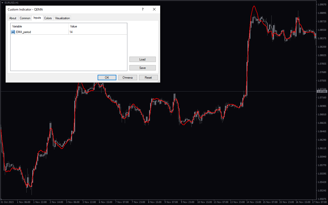This screenshot has height=205, width=328.
Task: Select the Inputs tab
Action: [37, 18]
